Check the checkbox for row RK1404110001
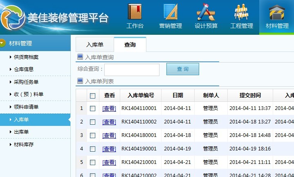The height and width of the screenshot is (177, 294). coord(93,108)
